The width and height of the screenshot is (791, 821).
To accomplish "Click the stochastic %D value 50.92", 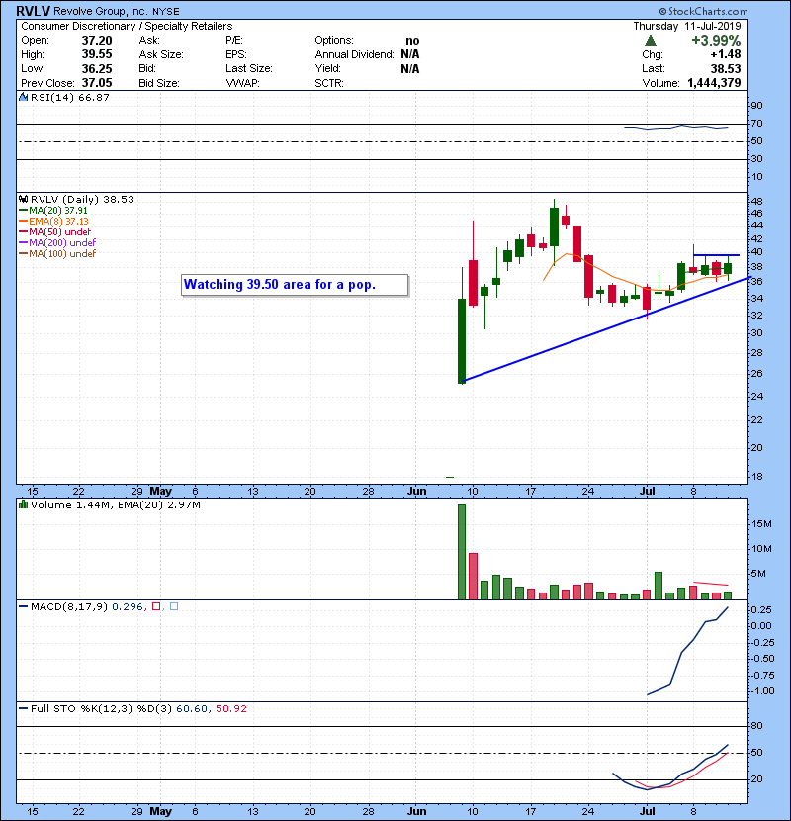I will [230, 708].
